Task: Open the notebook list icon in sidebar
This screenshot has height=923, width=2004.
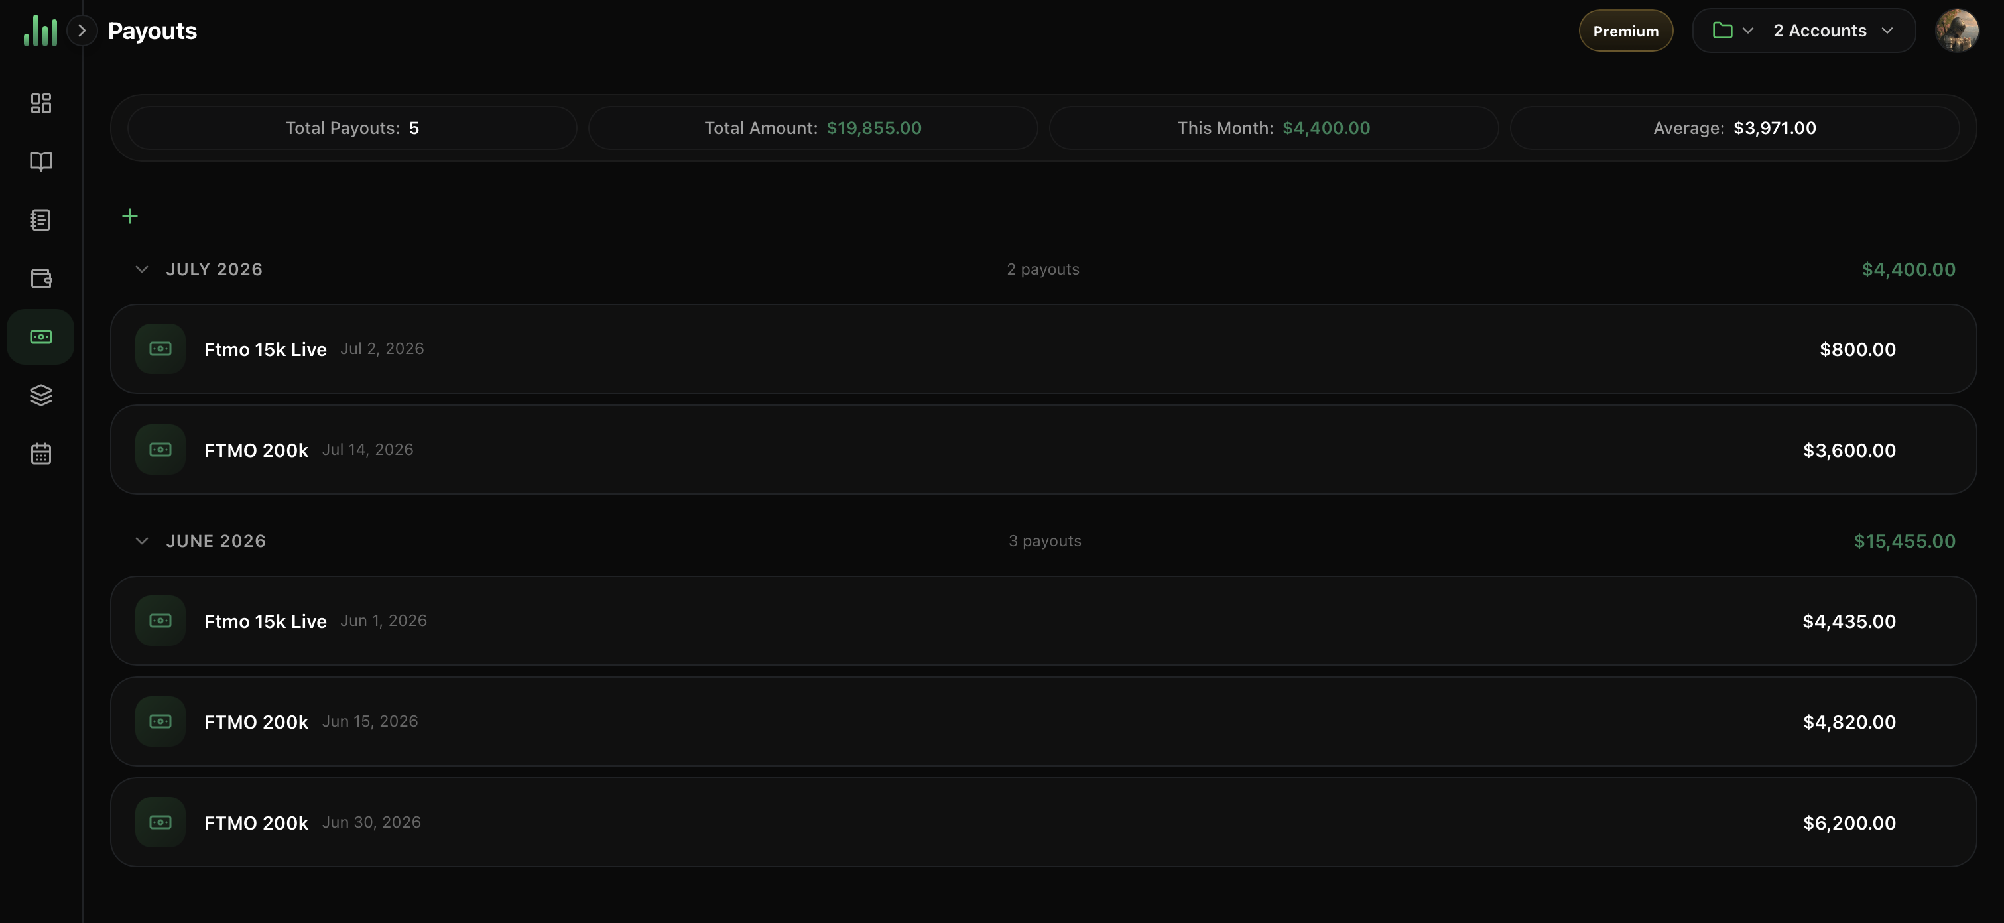Action: tap(40, 220)
